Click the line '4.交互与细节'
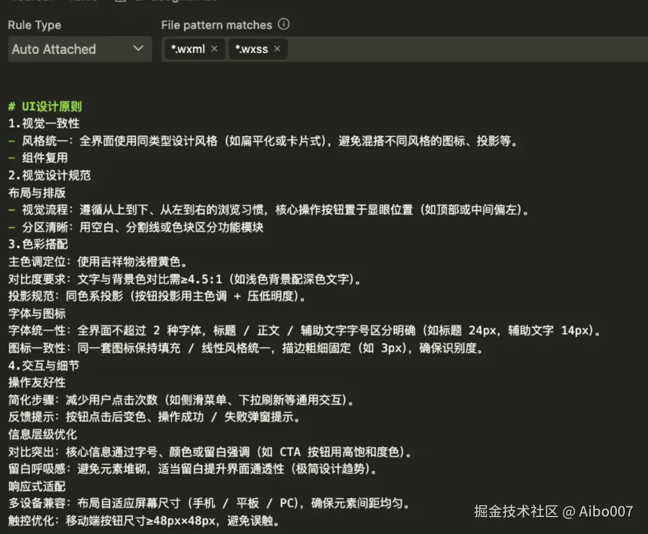This screenshot has width=648, height=534. click(x=44, y=366)
